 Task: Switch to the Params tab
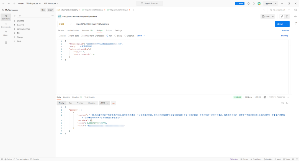click(x=61, y=30)
